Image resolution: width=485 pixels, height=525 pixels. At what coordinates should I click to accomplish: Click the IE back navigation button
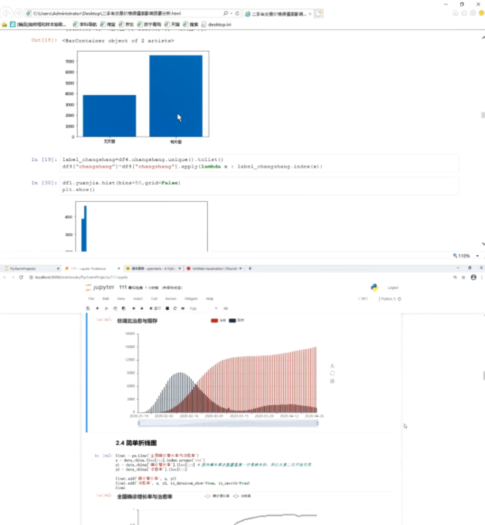point(8,14)
